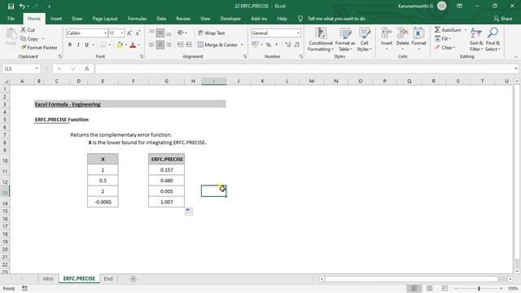
Task: Click the Share button
Action: click(x=502, y=19)
